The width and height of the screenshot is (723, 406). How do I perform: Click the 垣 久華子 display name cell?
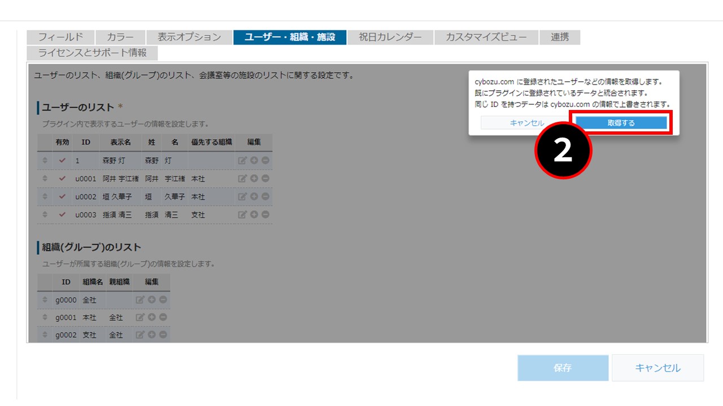point(120,197)
